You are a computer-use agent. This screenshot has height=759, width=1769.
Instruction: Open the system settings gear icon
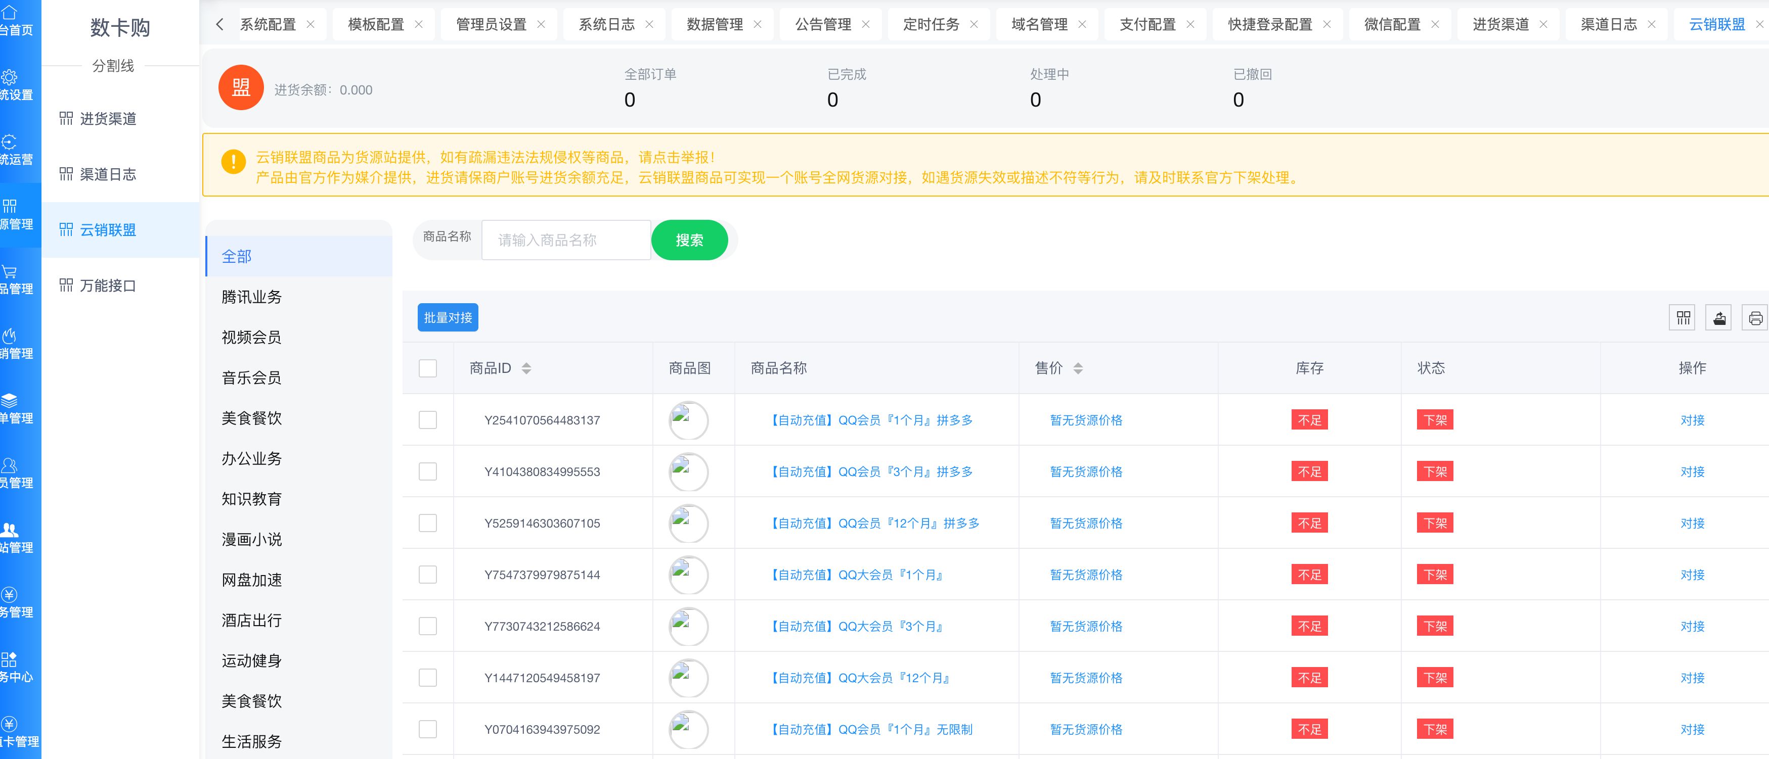tap(9, 77)
